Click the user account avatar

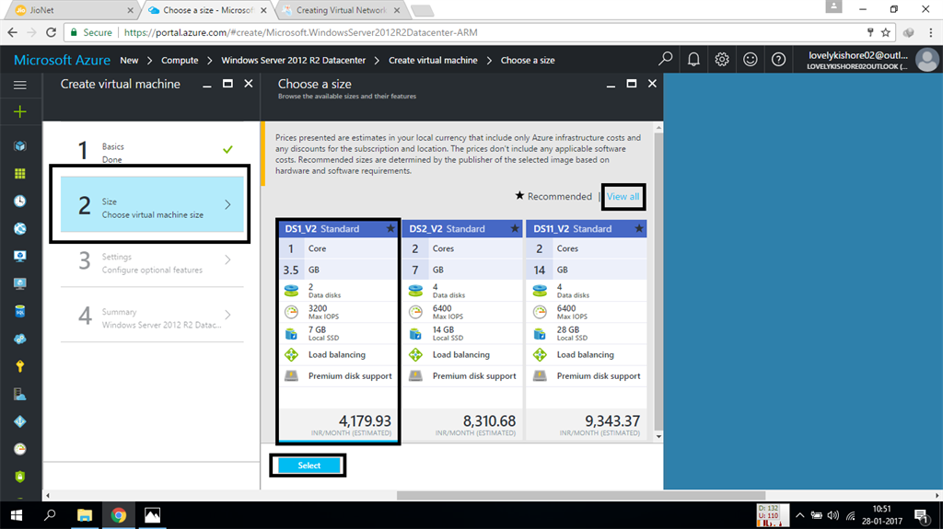[x=926, y=60]
